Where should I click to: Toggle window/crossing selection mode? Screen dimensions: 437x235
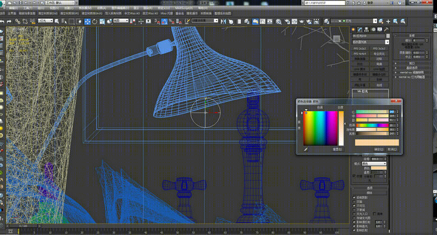pyautogui.click(x=79, y=21)
